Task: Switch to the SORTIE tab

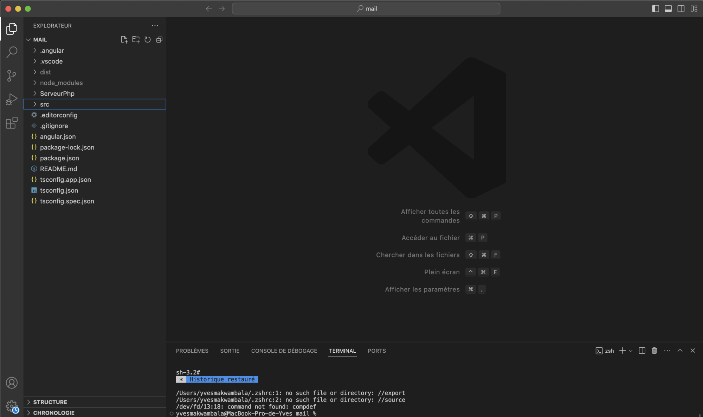Action: (230, 351)
